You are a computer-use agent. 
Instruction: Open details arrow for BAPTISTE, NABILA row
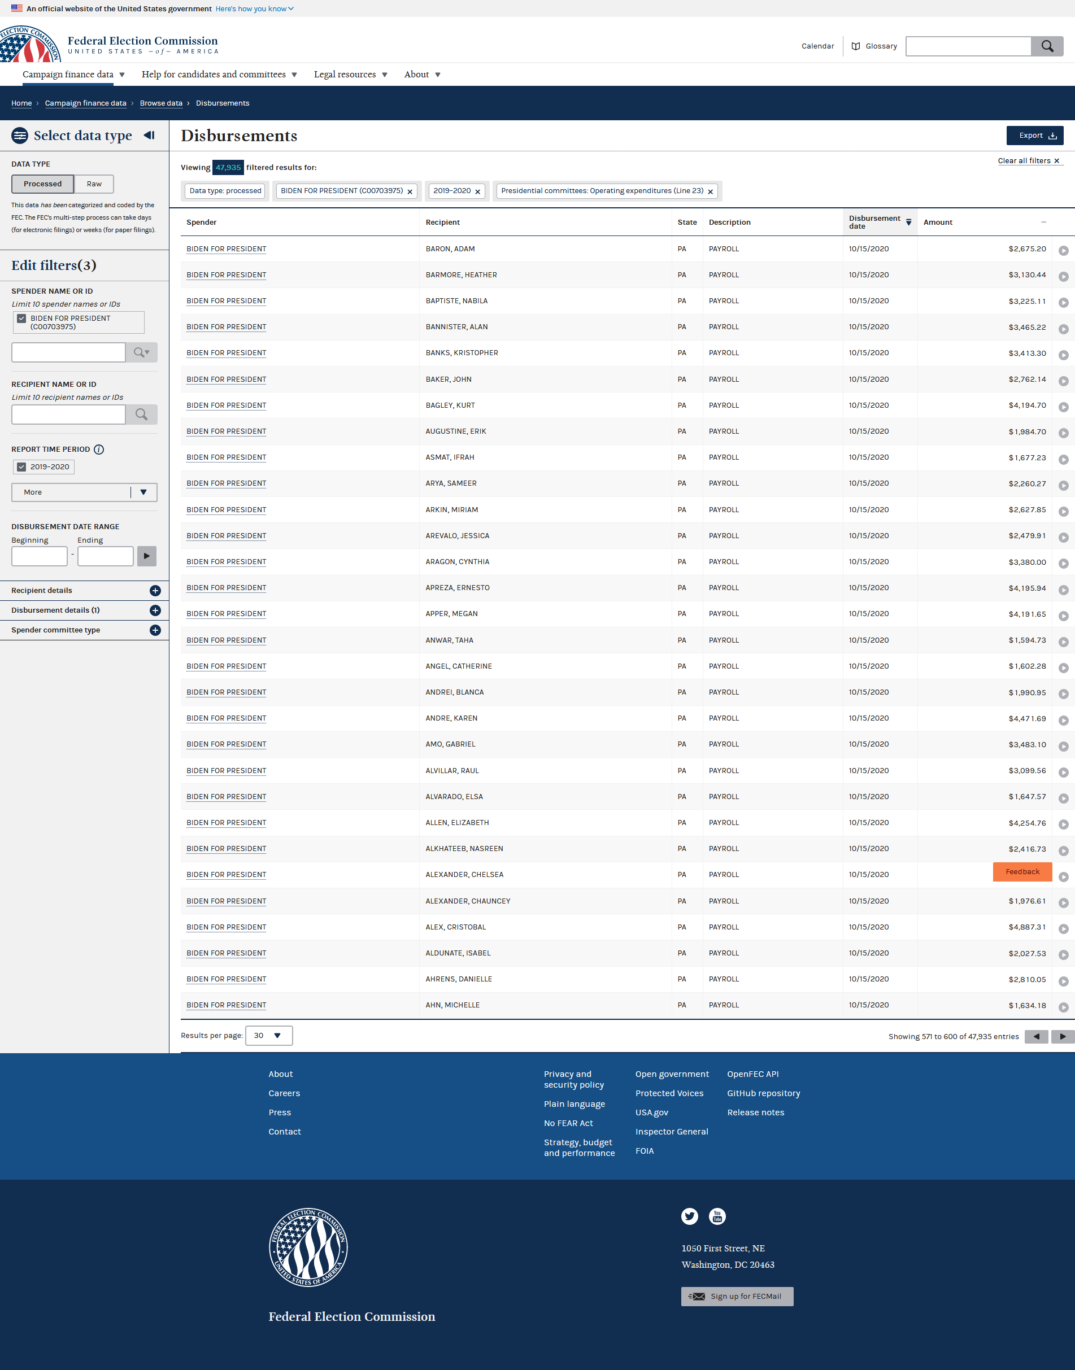point(1063,303)
